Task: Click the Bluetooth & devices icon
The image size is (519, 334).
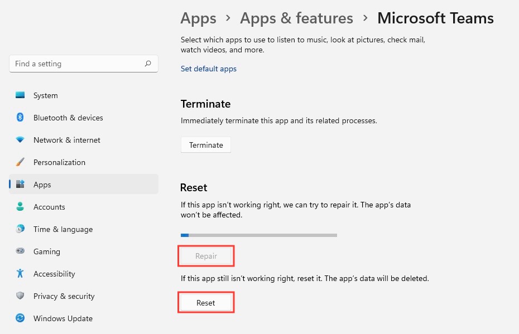Action: [x=20, y=118]
